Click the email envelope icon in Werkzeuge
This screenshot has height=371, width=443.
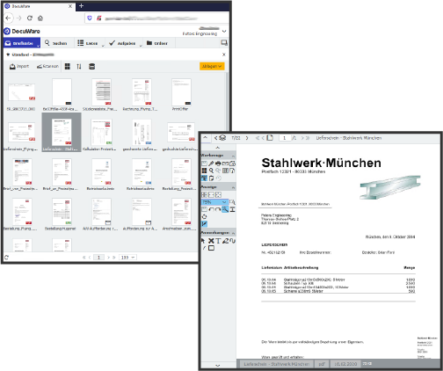[x=225, y=164]
